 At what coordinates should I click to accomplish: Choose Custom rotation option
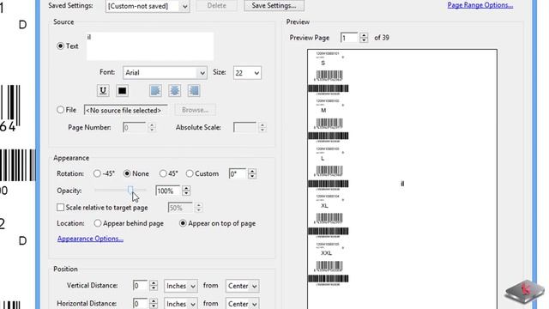click(x=190, y=173)
